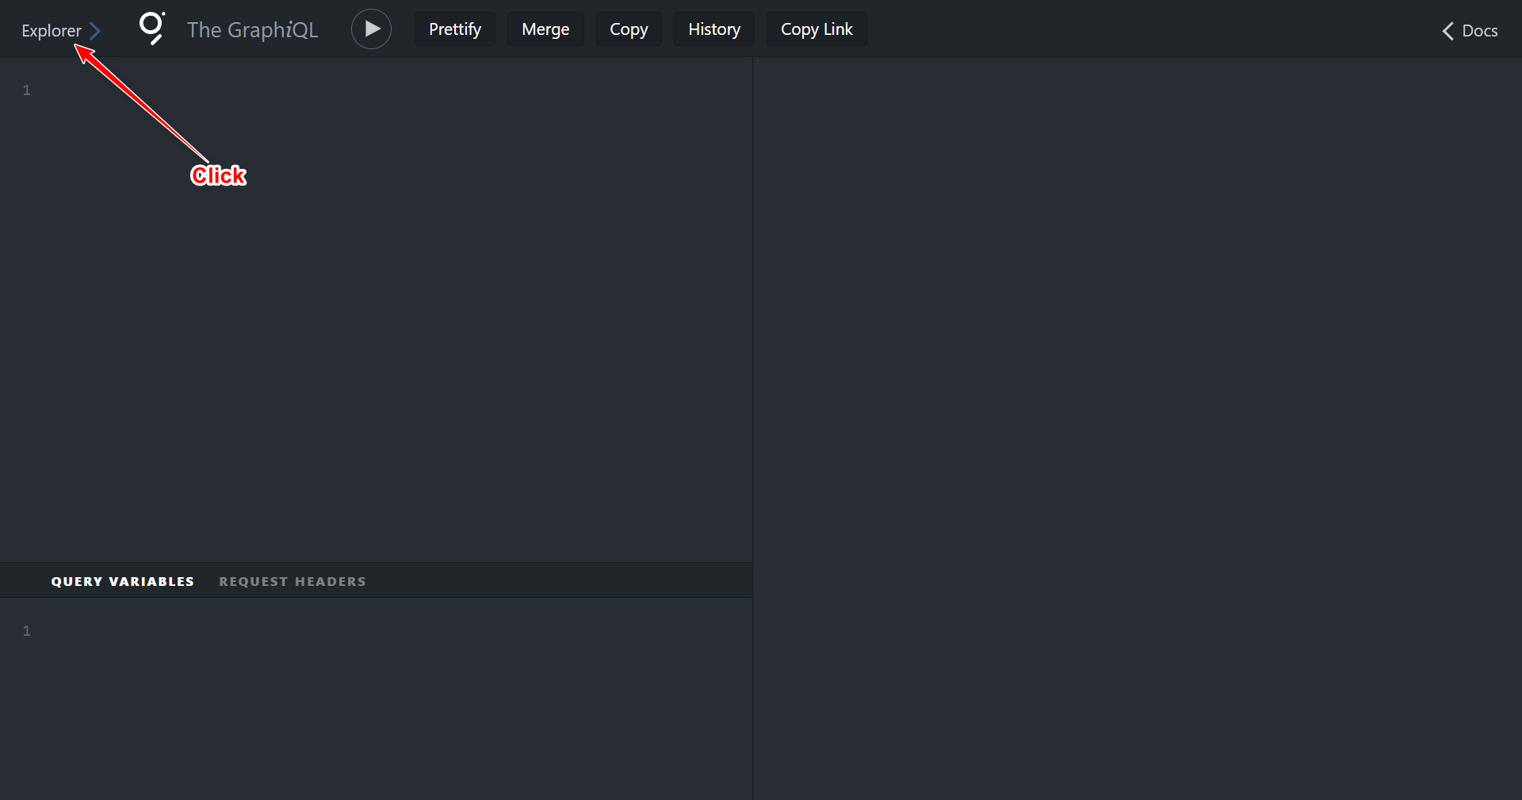Image resolution: width=1522 pixels, height=800 pixels.
Task: Expand the Explorer panel using its chevron
Action: pyautogui.click(x=95, y=31)
